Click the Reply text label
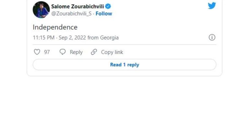243x121 pixels. tap(76, 52)
